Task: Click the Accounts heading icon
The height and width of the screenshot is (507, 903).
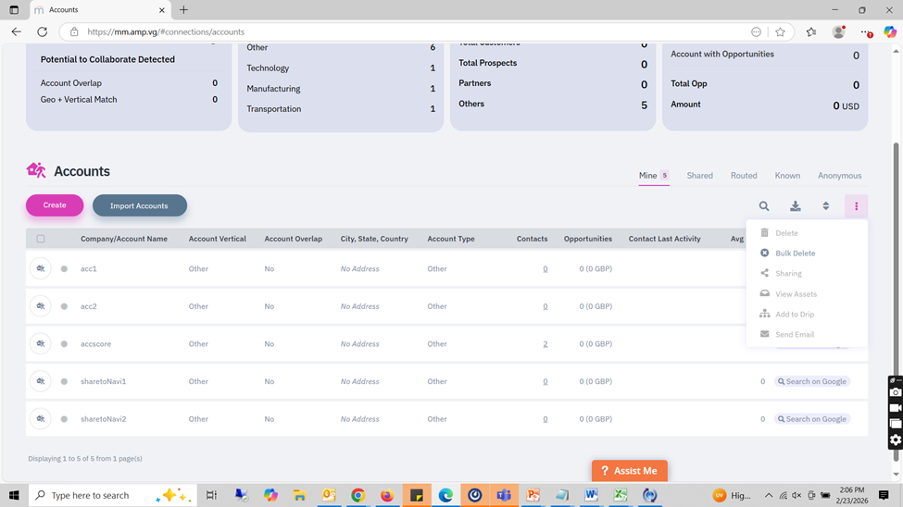Action: [x=36, y=170]
